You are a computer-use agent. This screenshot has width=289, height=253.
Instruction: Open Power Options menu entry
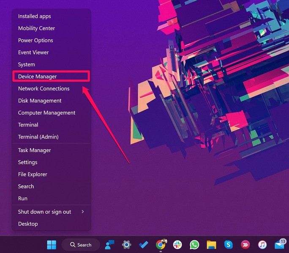35,40
